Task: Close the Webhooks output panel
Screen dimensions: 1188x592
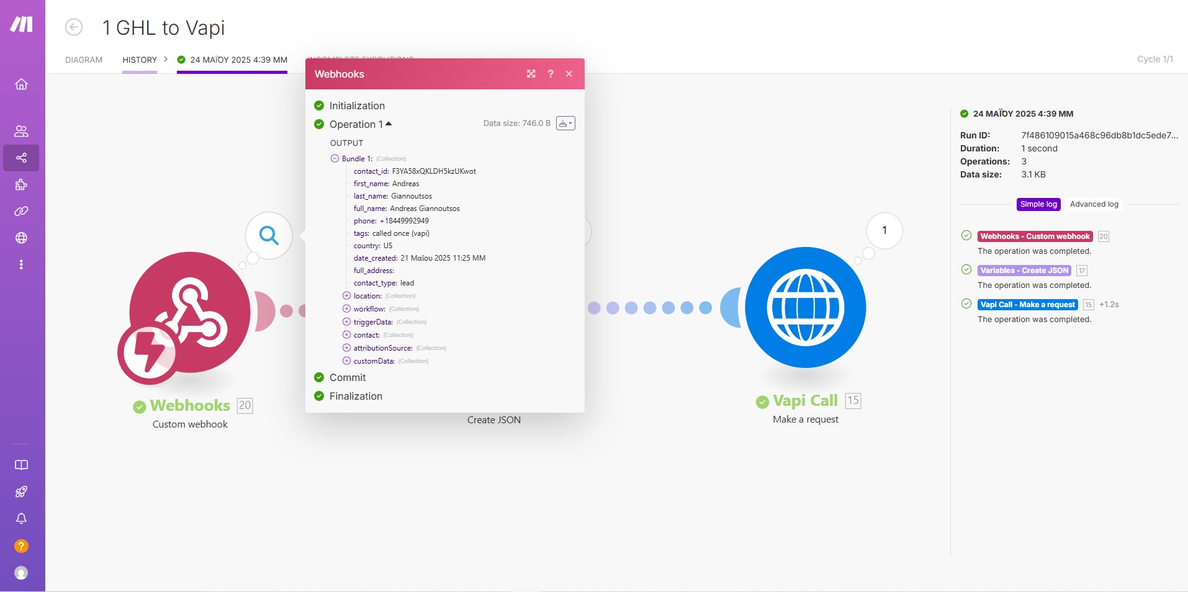Action: tap(569, 74)
